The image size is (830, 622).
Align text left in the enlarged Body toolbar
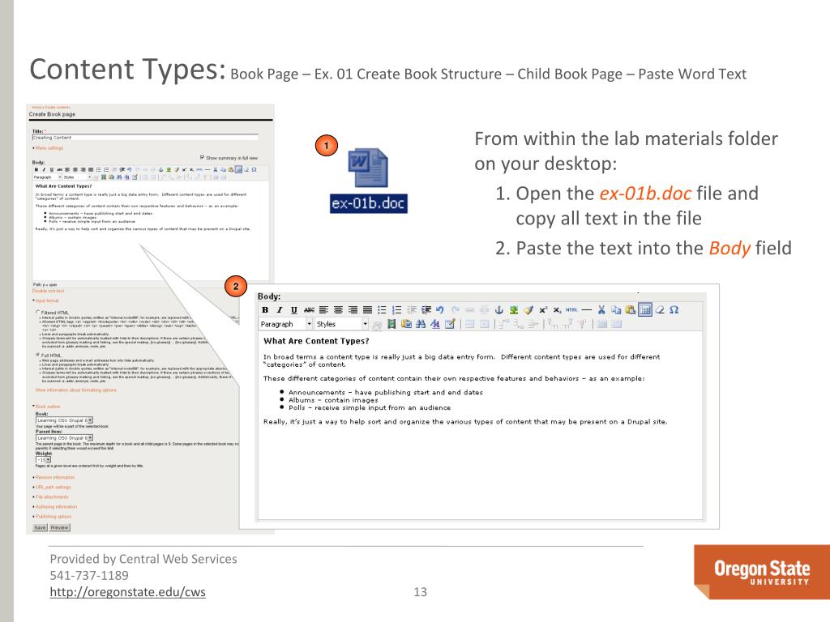[x=324, y=310]
